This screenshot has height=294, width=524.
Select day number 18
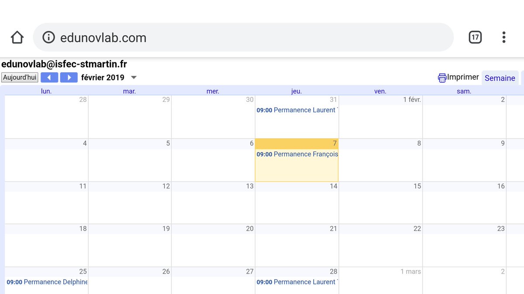coord(83,229)
